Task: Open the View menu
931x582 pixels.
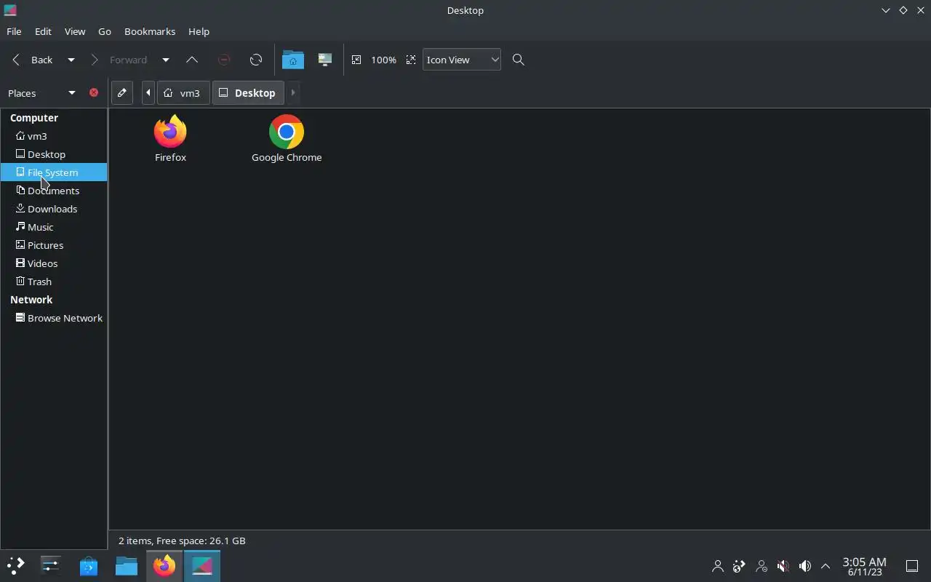Action: [75, 31]
